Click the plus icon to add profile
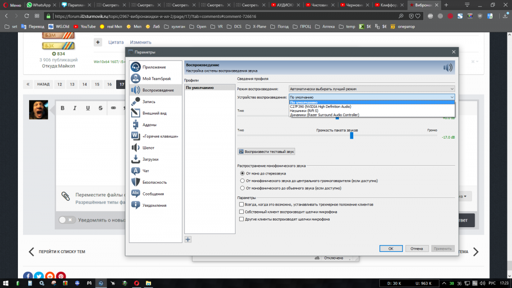 pos(188,239)
